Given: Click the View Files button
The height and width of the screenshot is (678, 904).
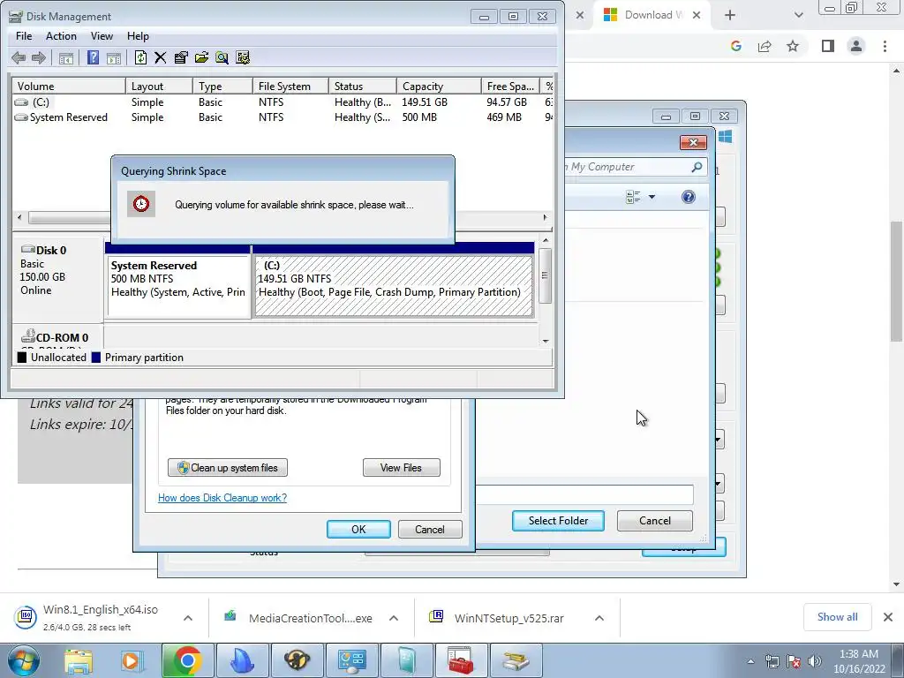Looking at the screenshot, I should pos(402,468).
